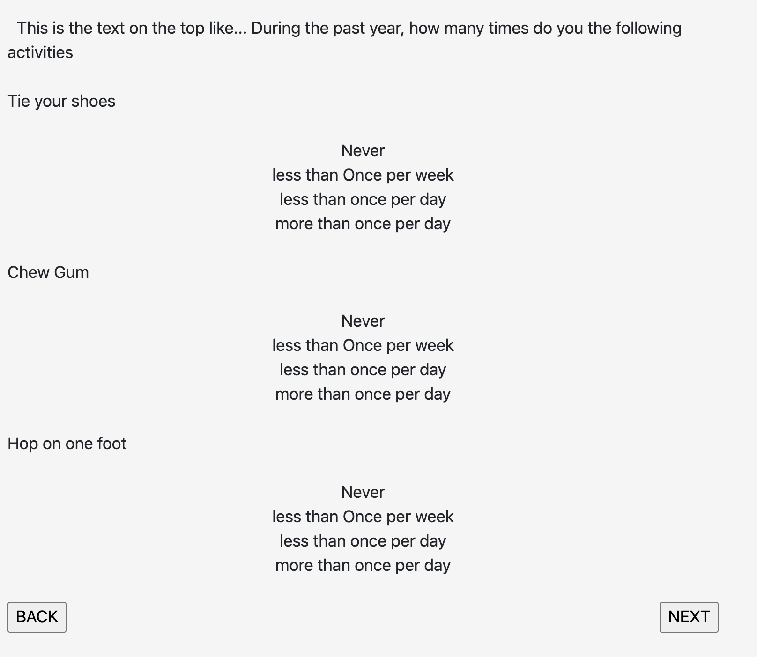Click the 'Chew Gum' question label
The image size is (757, 657).
48,272
